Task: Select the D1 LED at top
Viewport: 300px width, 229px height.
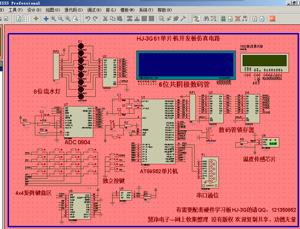Action: pos(81,46)
